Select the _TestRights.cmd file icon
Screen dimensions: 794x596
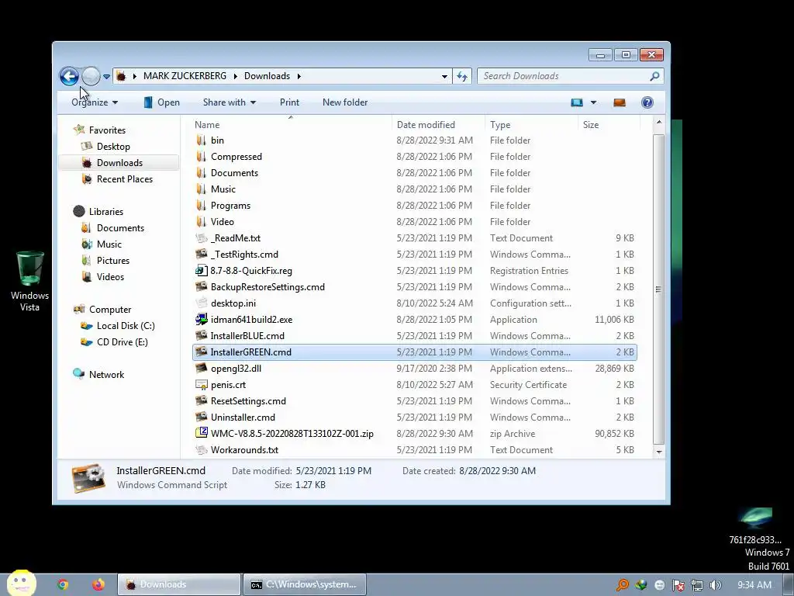click(201, 254)
